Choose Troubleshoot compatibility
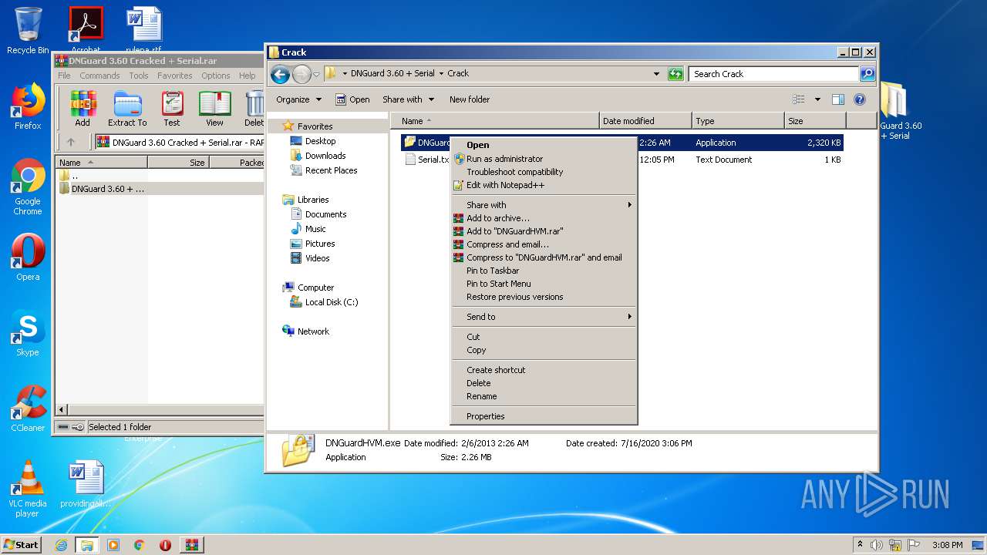This screenshot has height=555, width=987. coord(544,172)
